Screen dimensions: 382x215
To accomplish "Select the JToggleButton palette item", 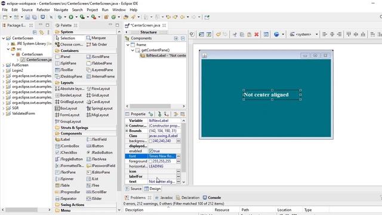I will click(69, 159).
